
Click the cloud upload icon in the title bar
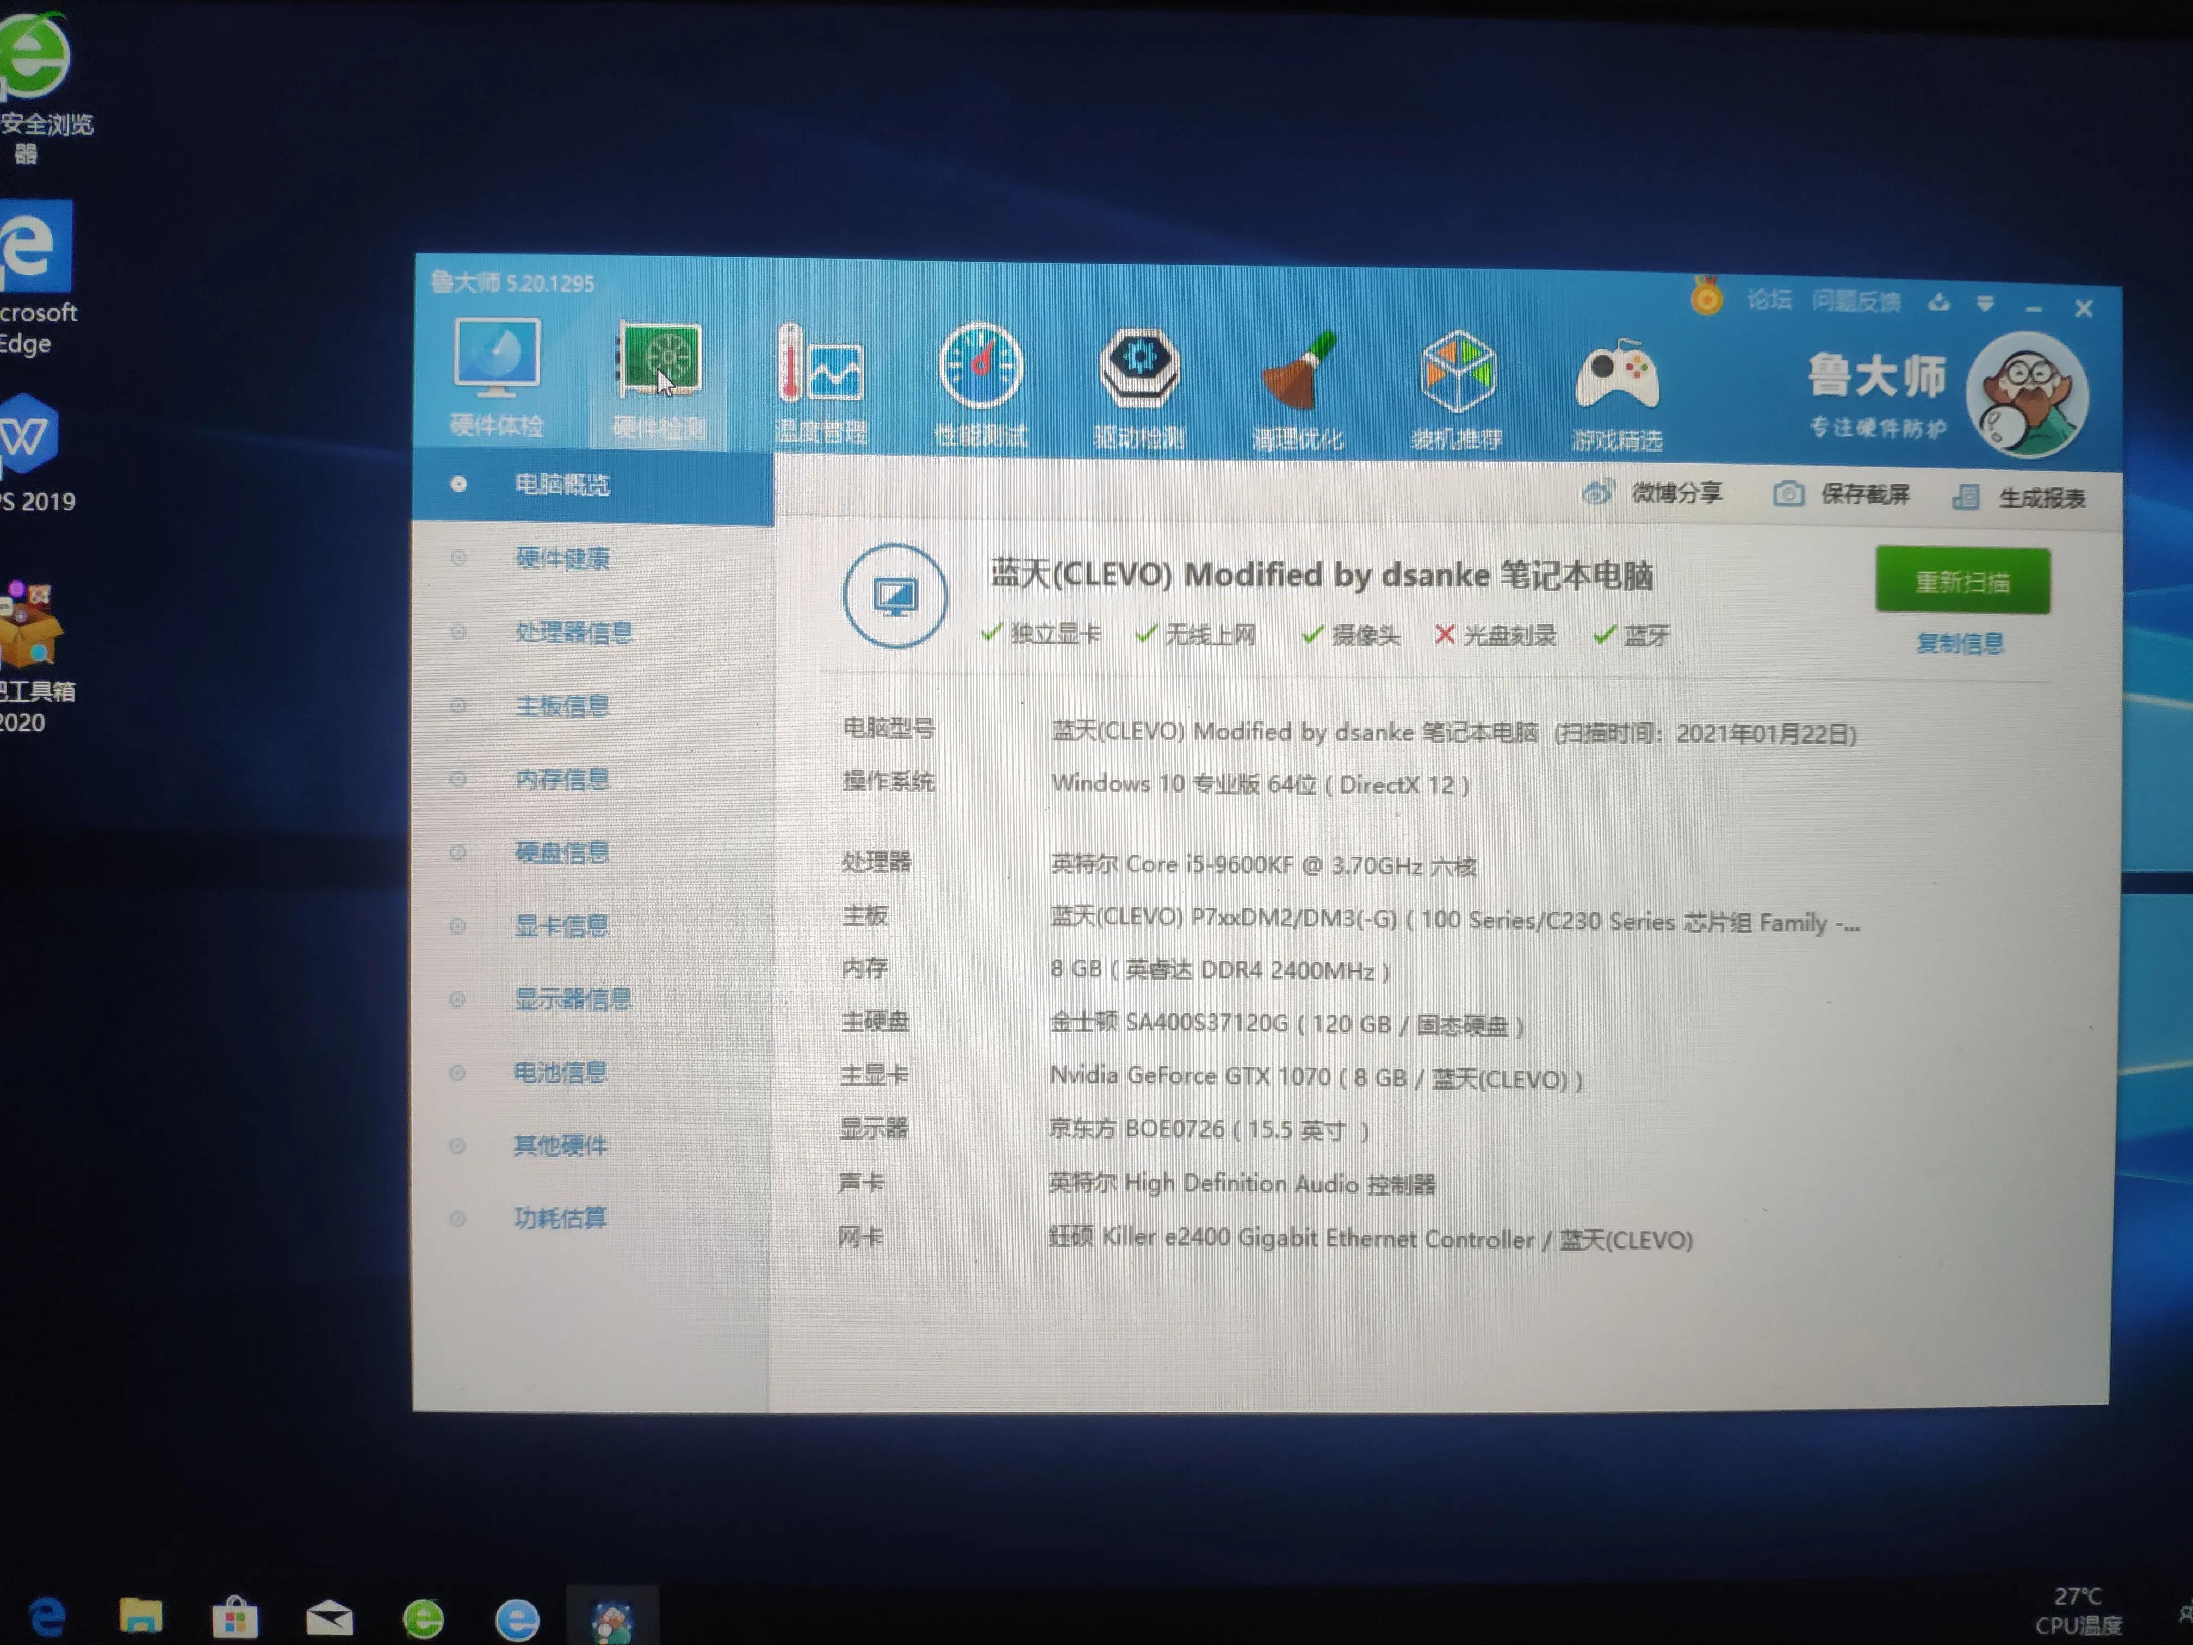coord(1939,302)
